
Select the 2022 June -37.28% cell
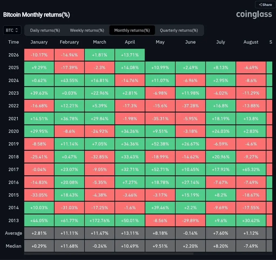pyautogui.click(x=191, y=106)
